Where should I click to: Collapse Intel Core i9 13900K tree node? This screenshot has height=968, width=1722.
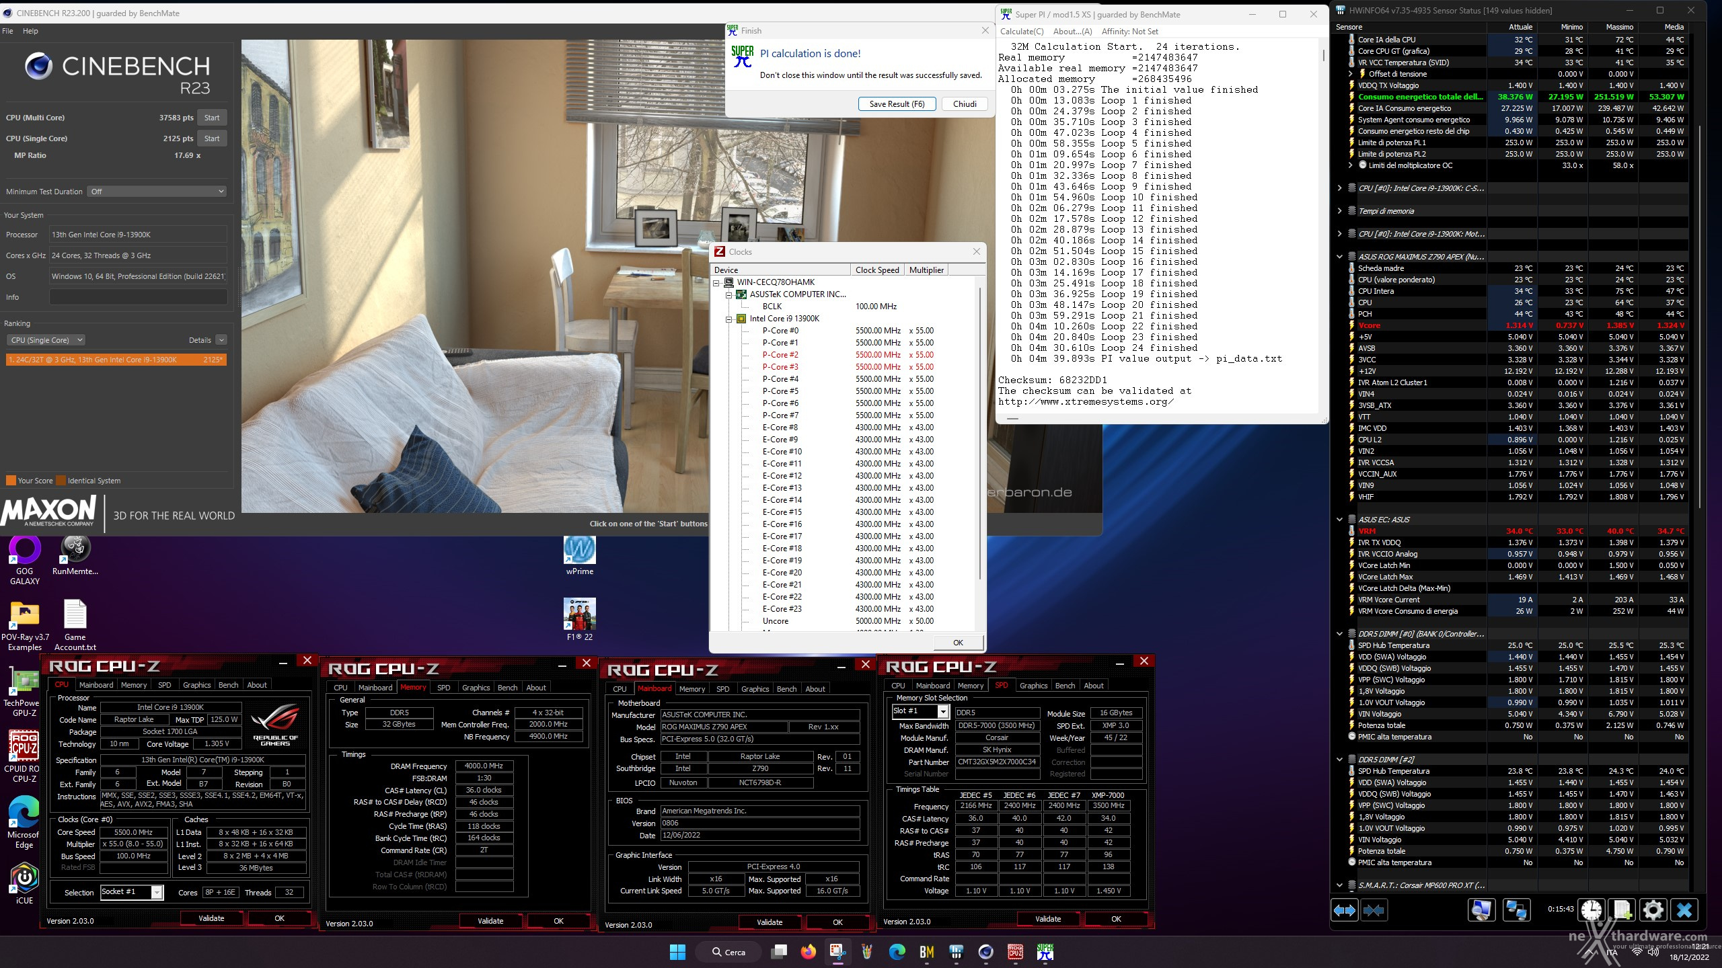pos(728,319)
